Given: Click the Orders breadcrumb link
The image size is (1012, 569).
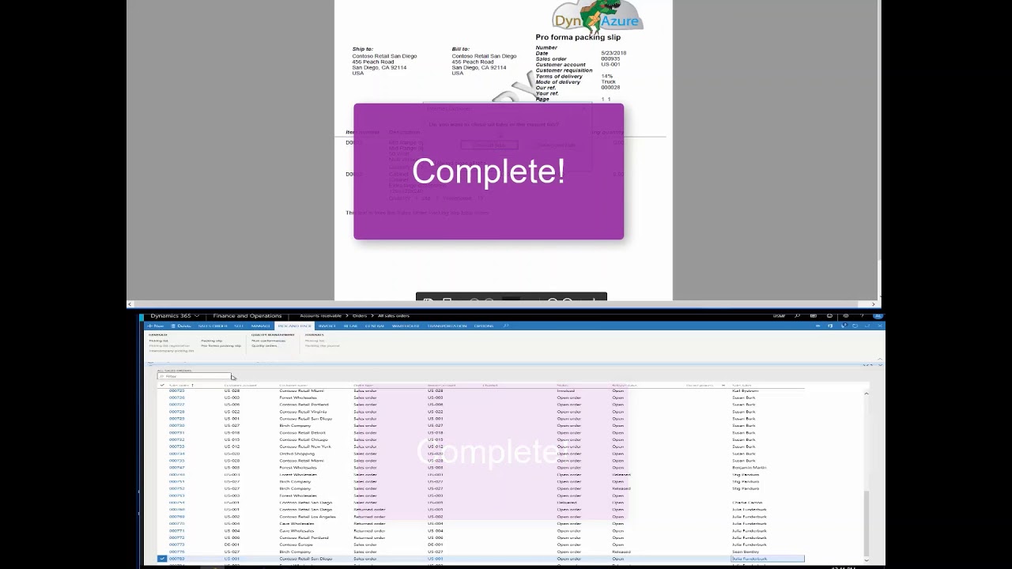Looking at the screenshot, I should 360,316.
